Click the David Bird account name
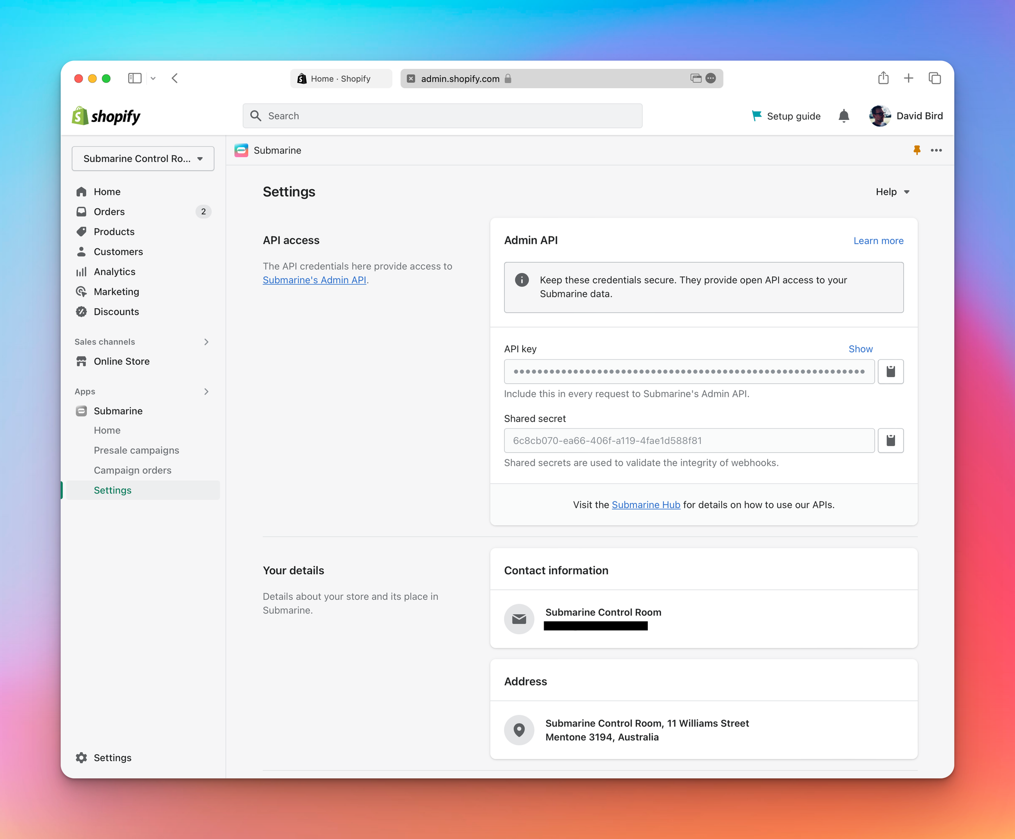This screenshot has height=839, width=1015. pos(919,116)
